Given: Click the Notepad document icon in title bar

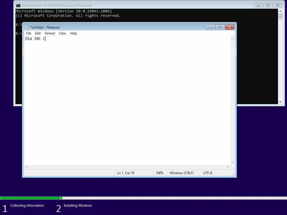Looking at the screenshot, I should pyautogui.click(x=27, y=27).
